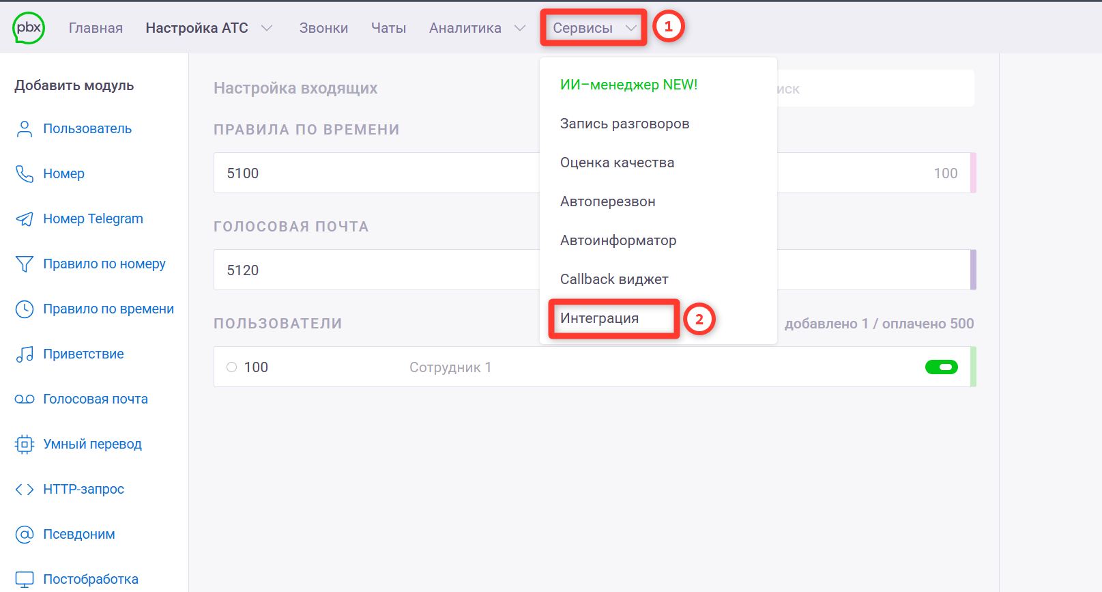
Task: Click the Пользователь person icon in sidebar
Action: click(x=25, y=129)
